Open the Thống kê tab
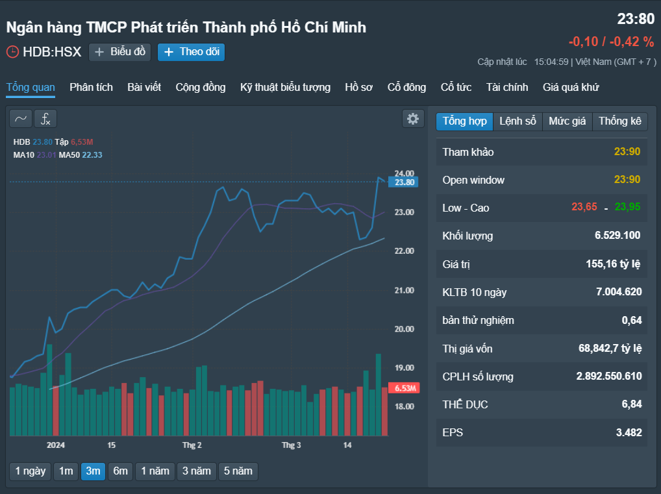The width and height of the screenshot is (661, 494). (620, 121)
